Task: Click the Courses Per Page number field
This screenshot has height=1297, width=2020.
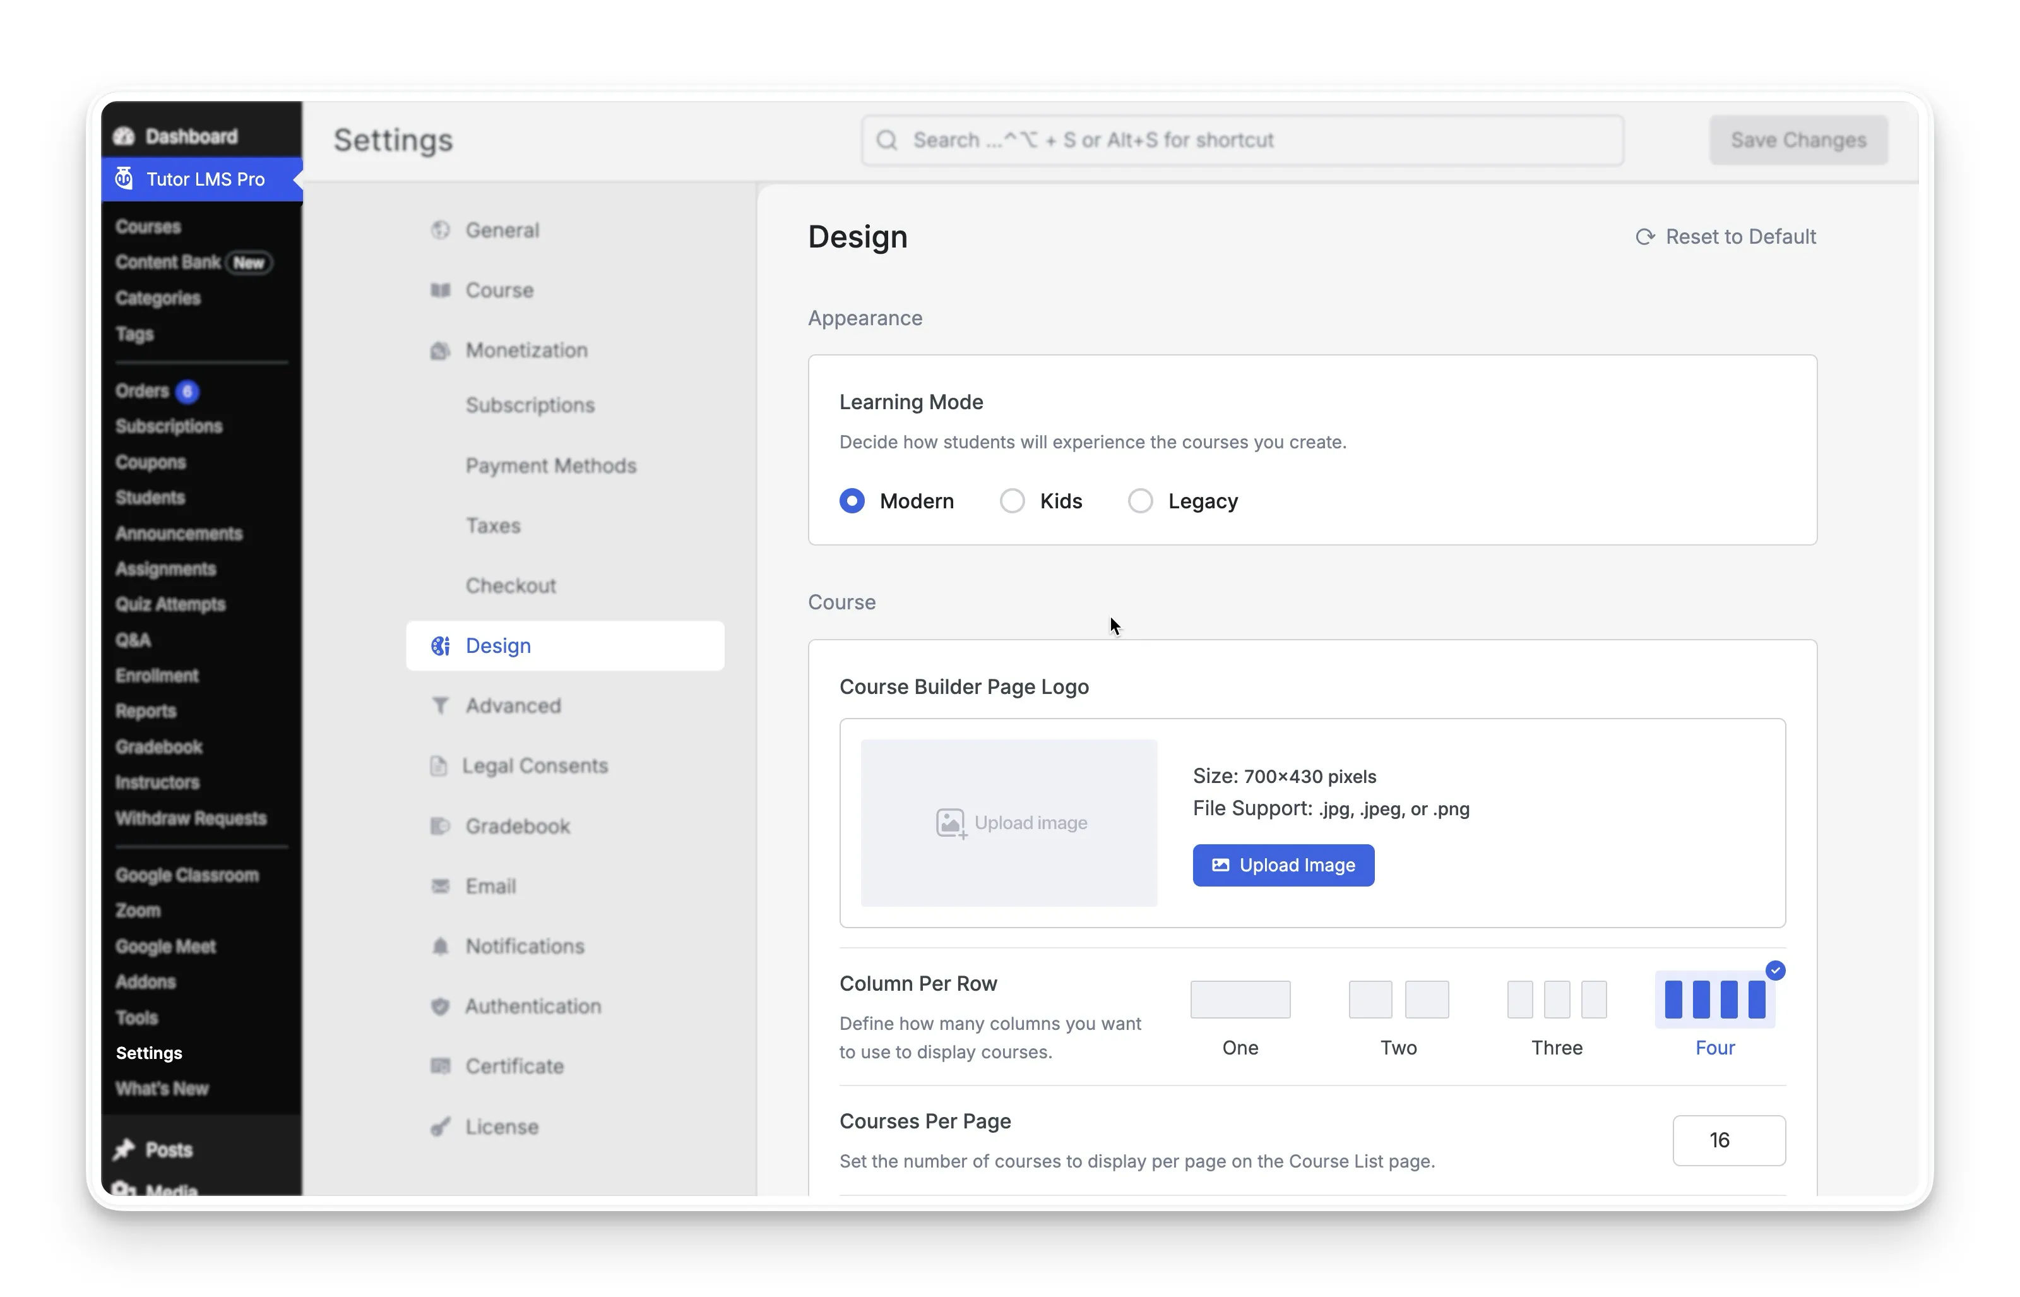Action: click(x=1729, y=1140)
